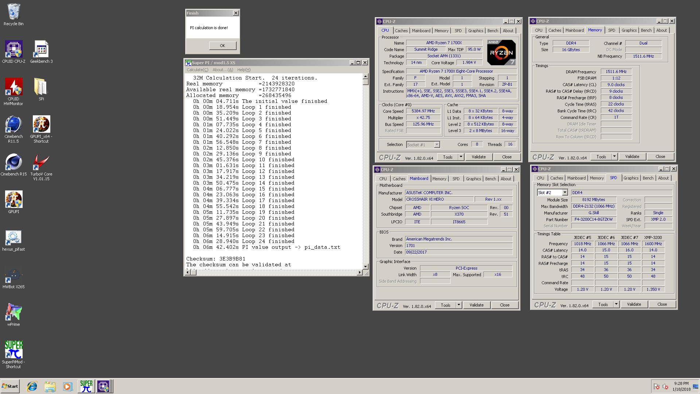Open Bench tab in CPU-Z CPU window
The image size is (700, 394).
tap(493, 31)
